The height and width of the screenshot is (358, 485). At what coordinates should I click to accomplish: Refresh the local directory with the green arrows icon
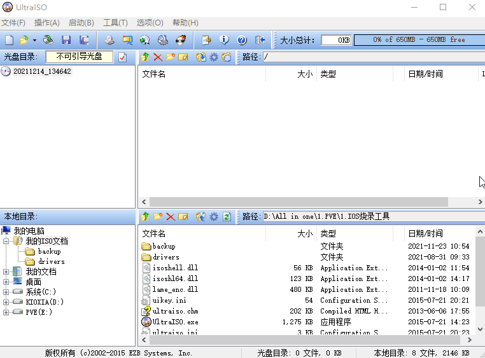[x=227, y=217]
